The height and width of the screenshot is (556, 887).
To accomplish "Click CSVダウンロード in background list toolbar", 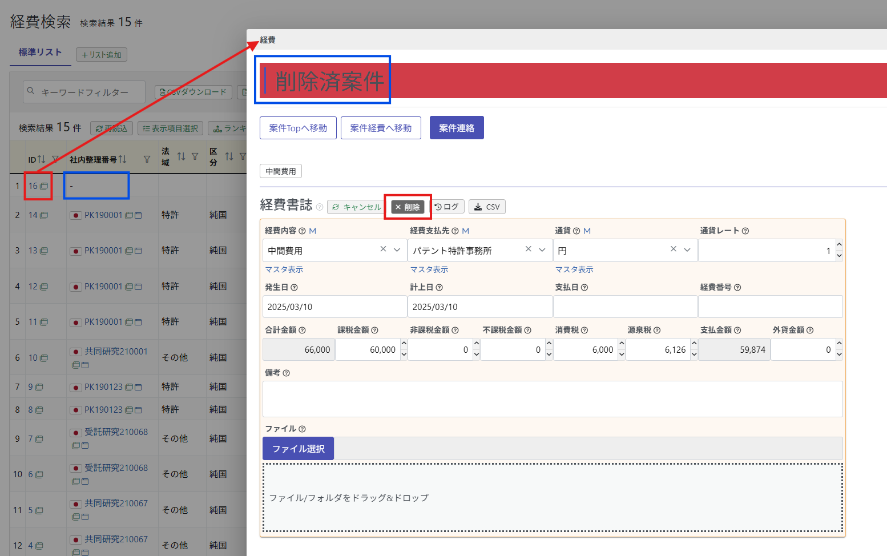I will (x=193, y=92).
